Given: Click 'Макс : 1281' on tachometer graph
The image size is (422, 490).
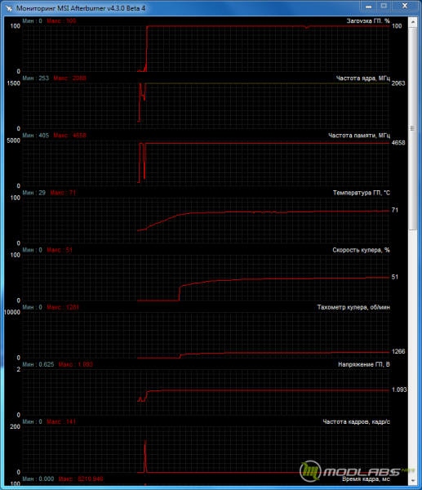Looking at the screenshot, I should [63, 307].
